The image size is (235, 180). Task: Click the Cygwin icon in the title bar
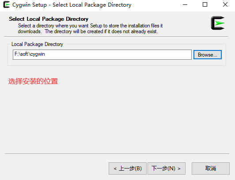(x=7, y=4)
